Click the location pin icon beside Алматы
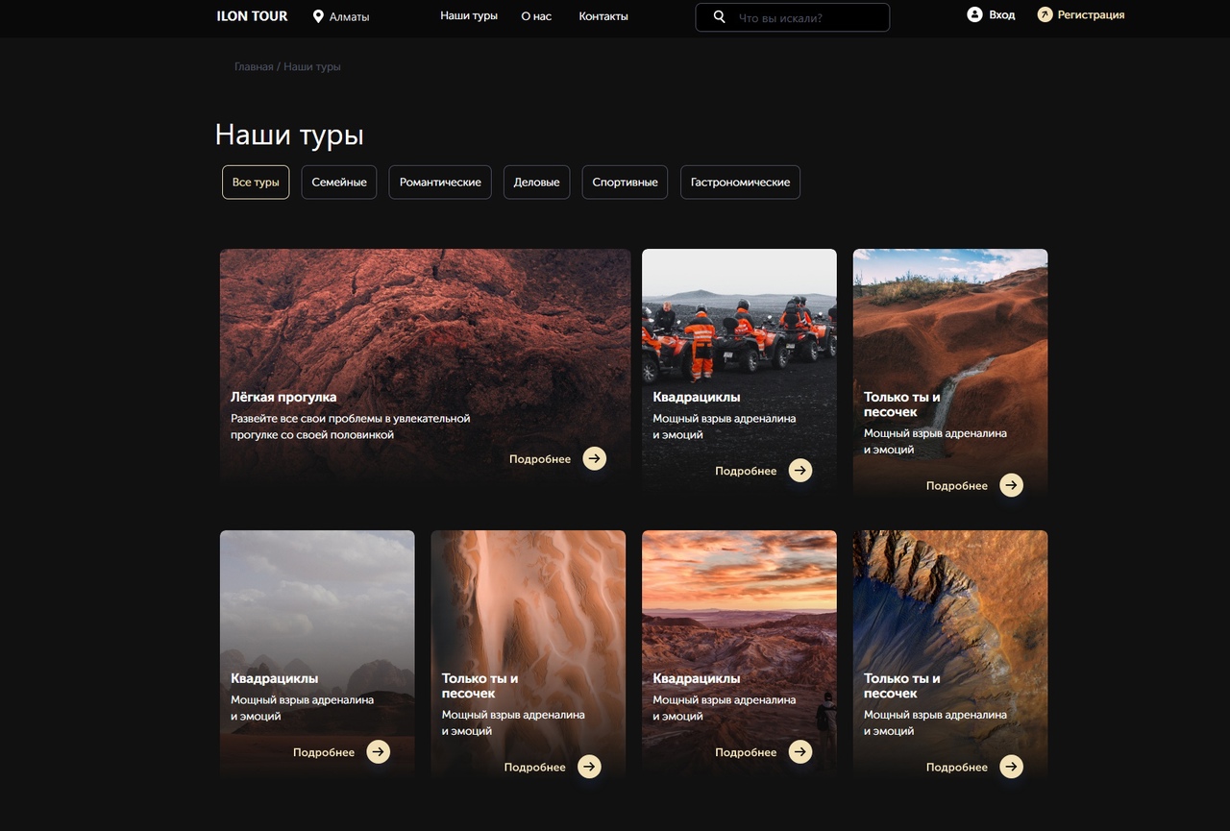The height and width of the screenshot is (831, 1230). pos(318,16)
